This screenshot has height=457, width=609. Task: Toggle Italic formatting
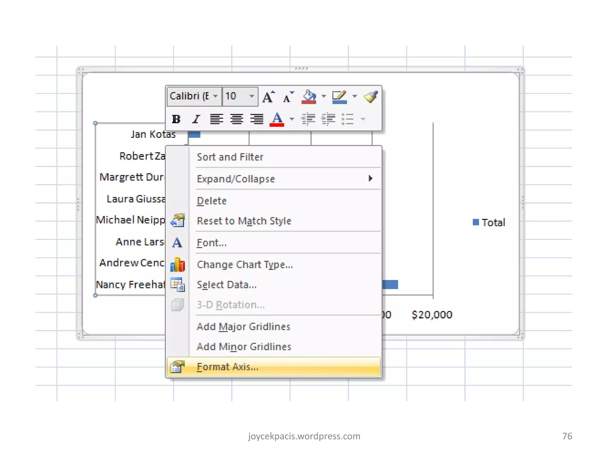(x=196, y=119)
